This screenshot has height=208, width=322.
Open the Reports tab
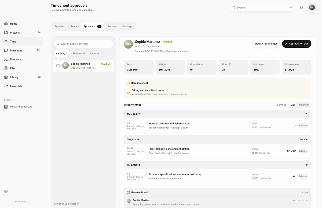112,27
